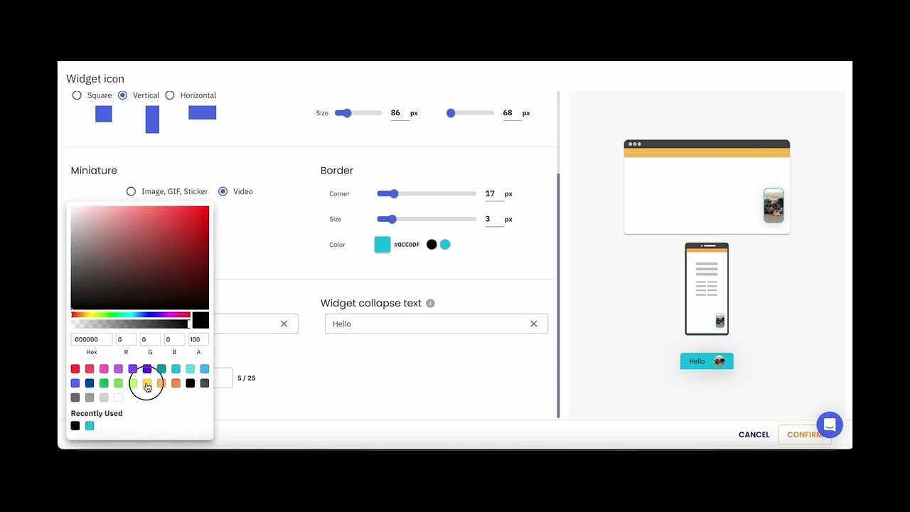Open the border Color square swatch
910x512 pixels.
[382, 245]
